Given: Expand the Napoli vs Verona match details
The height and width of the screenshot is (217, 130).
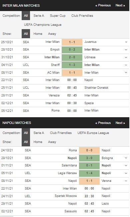Looking at the screenshot, I should tap(126, 181).
